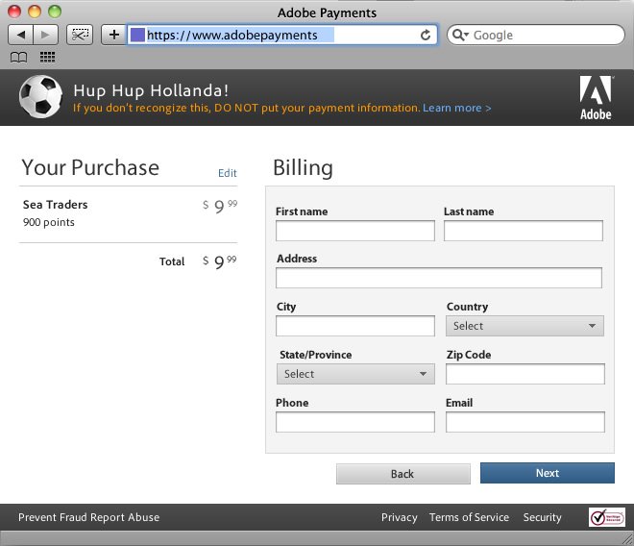
Task: Focus the Phone field
Action: pyautogui.click(x=355, y=422)
